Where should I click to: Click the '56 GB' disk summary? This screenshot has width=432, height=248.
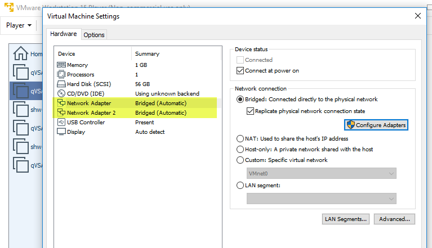point(142,84)
